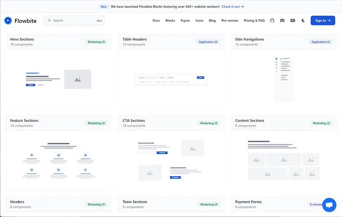Click Marketing UI tag on Hero Sections
This screenshot has height=217, width=342.
[96, 42]
